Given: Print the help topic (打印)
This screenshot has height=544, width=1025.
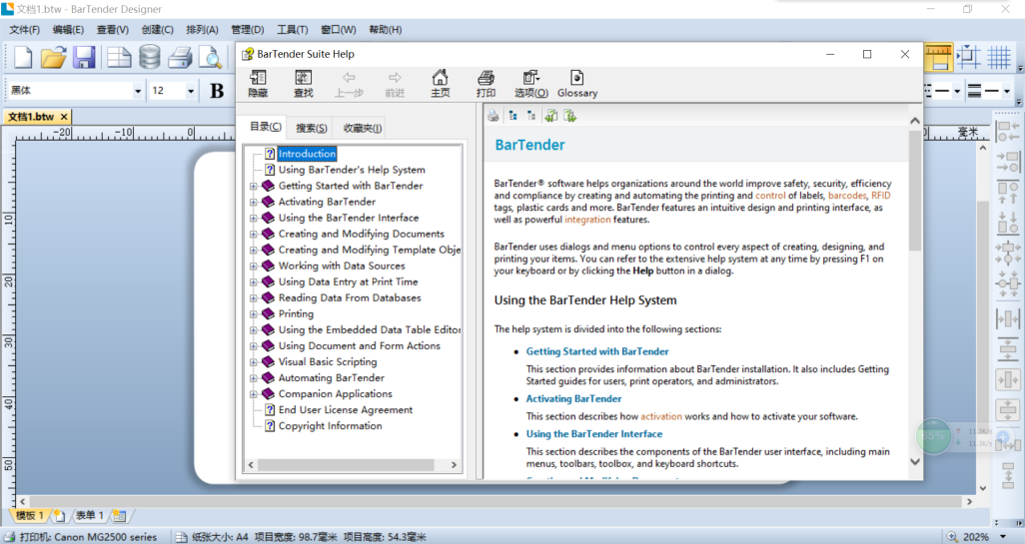Looking at the screenshot, I should coord(486,84).
